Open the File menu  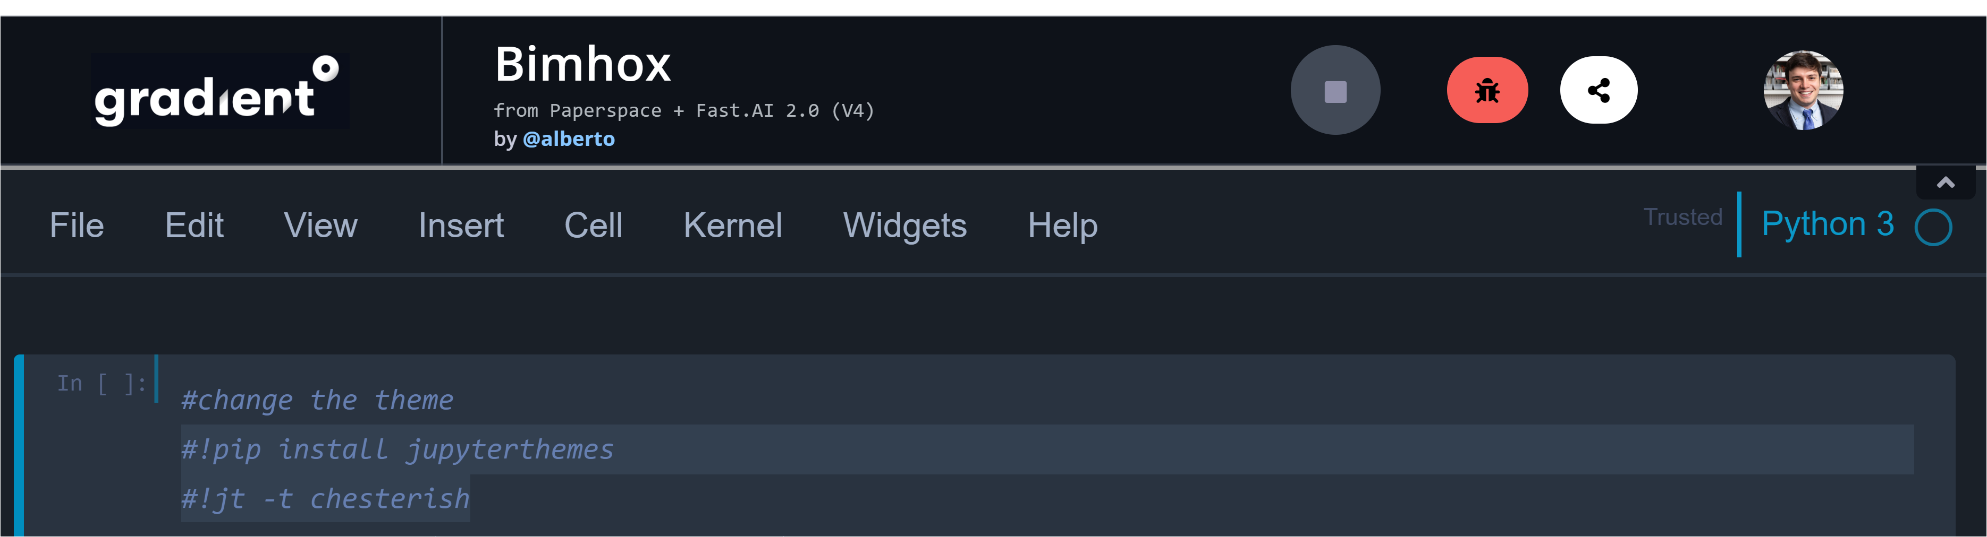[x=77, y=226]
